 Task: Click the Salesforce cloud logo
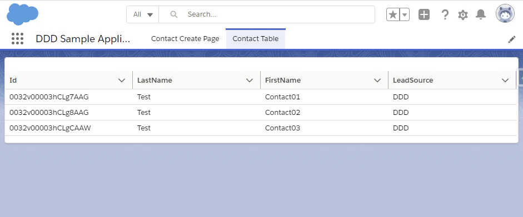[x=22, y=14]
